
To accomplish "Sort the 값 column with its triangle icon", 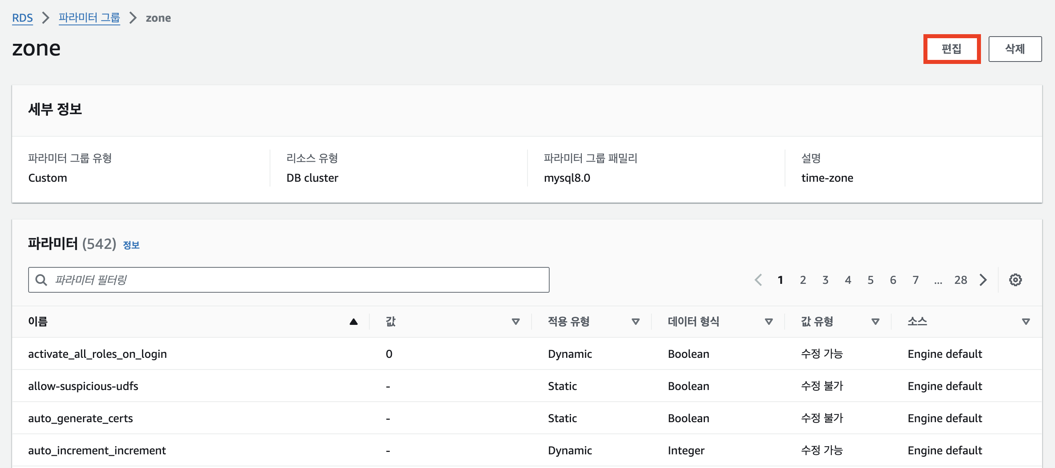I will tap(515, 322).
